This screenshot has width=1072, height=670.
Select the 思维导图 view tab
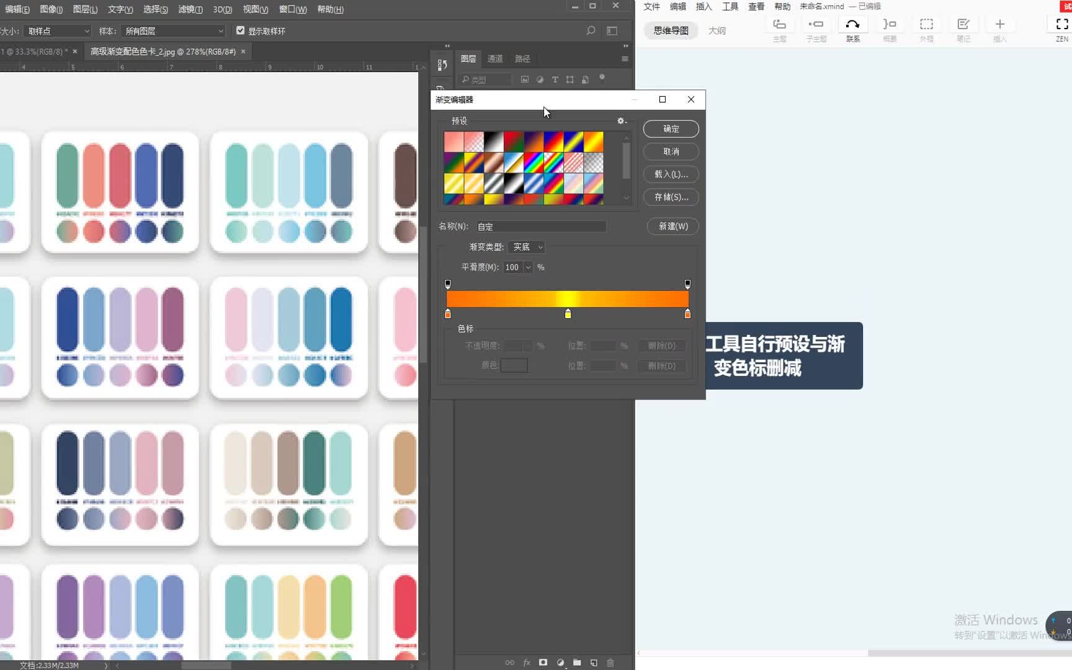coord(671,30)
